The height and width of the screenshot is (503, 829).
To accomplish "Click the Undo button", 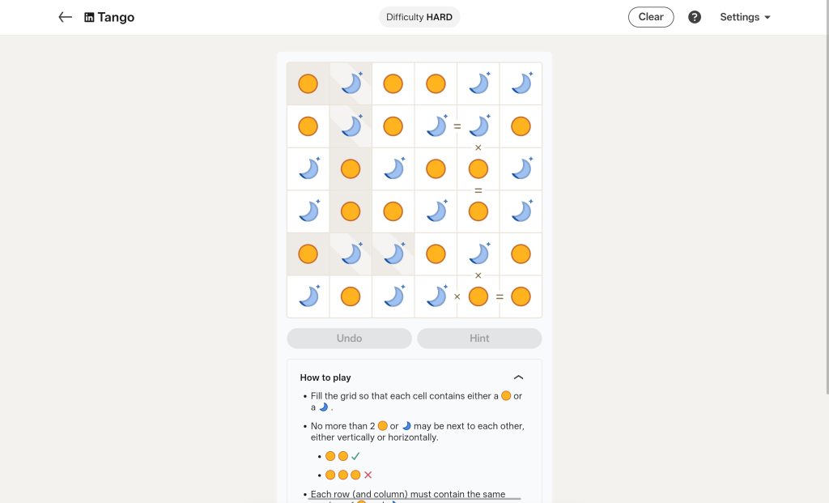I will click(349, 338).
